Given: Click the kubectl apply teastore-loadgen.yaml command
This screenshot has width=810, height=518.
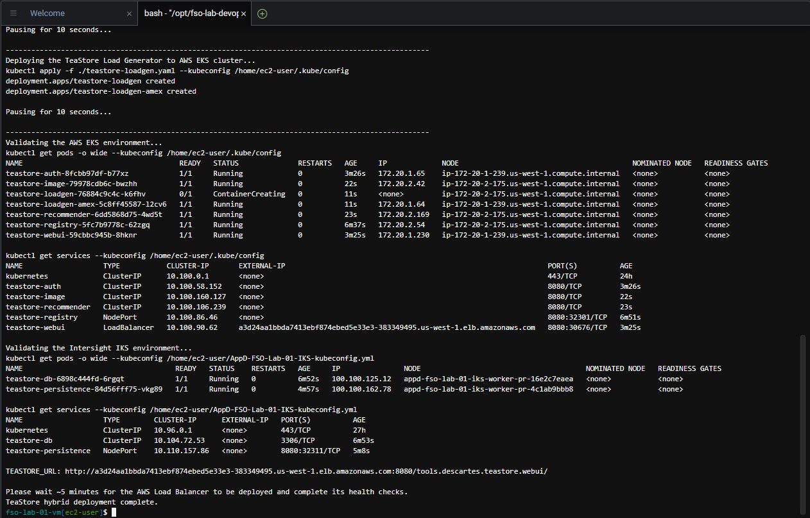Looking at the screenshot, I should point(177,71).
